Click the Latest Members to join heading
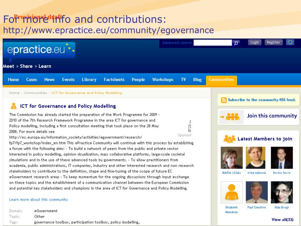The height and width of the screenshot is (226, 301). (265, 139)
